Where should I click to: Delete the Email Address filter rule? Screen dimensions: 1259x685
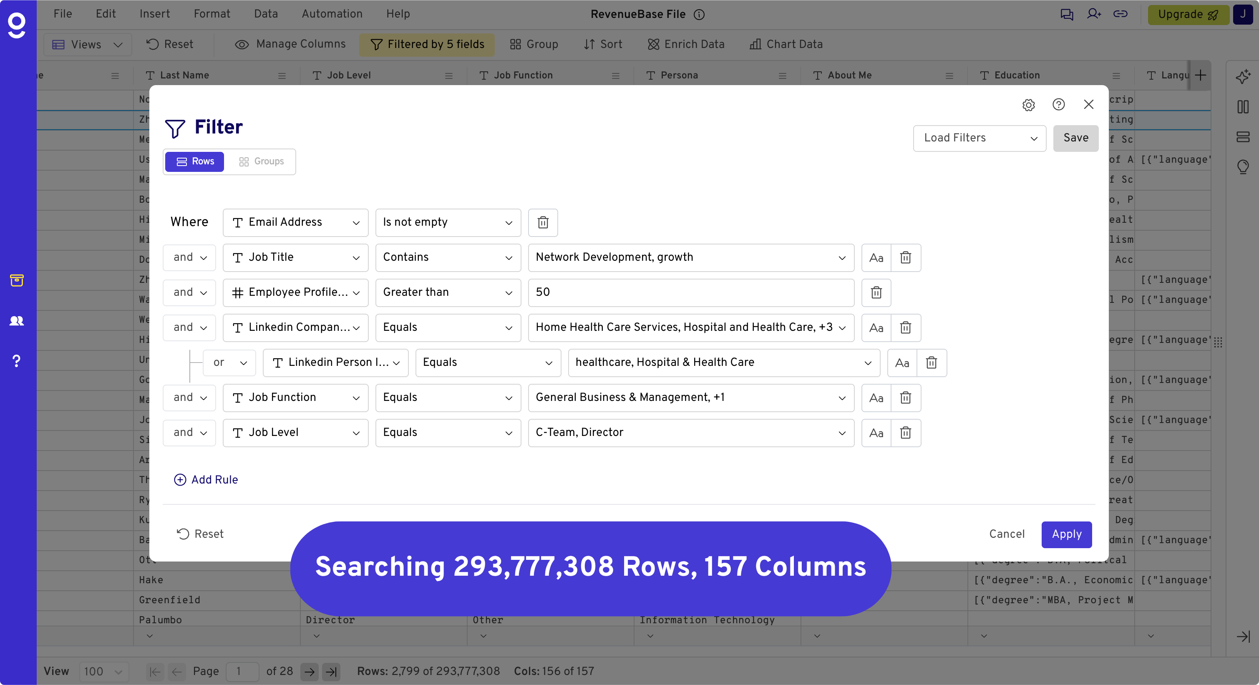click(x=542, y=222)
